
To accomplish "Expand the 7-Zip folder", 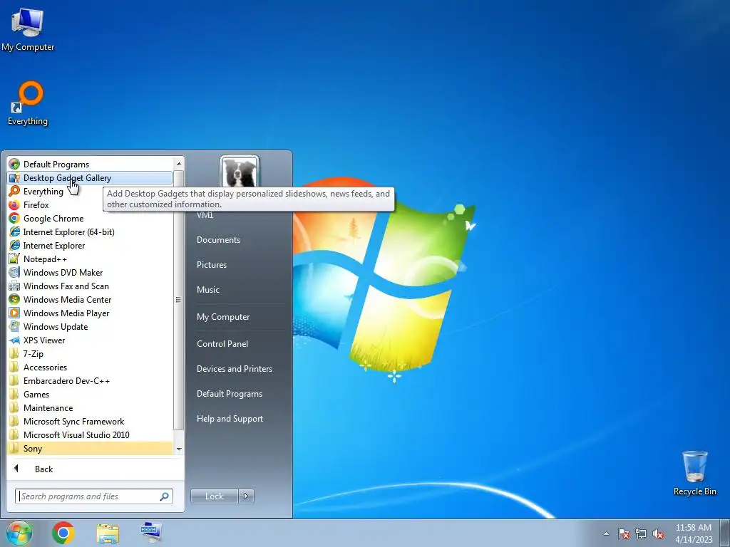I will 89,353.
